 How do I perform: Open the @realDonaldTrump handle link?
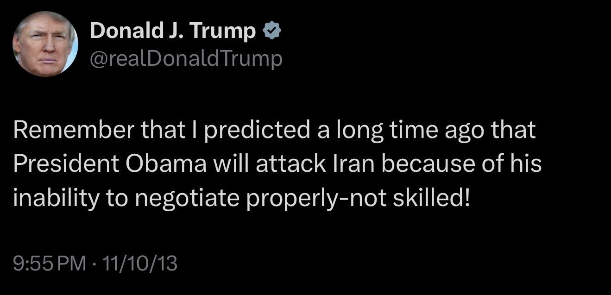coord(186,59)
